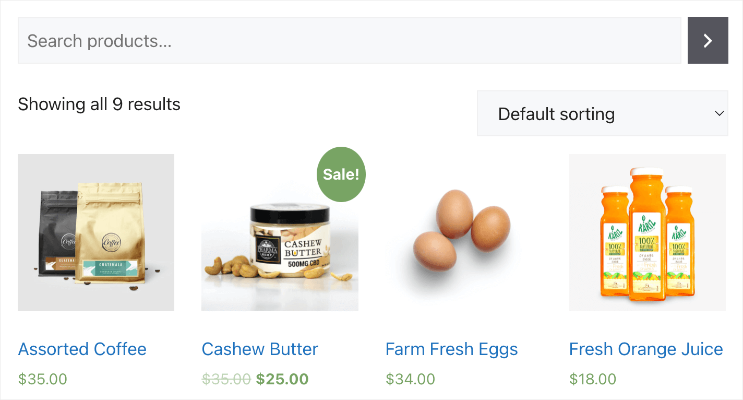The image size is (743, 400).
Task: Open the Cashew Butter product page
Action: (x=260, y=349)
